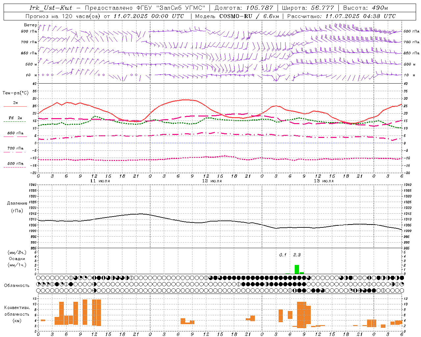
Task: Select the 12 июля date label
Action: click(x=212, y=181)
